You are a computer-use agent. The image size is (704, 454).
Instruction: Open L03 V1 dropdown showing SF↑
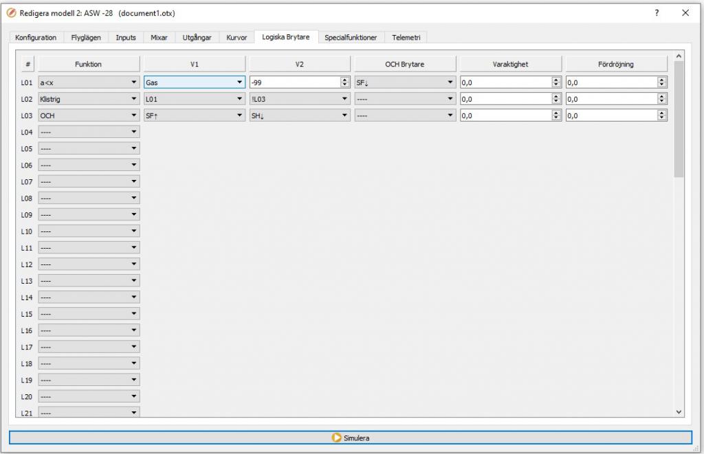coord(194,116)
